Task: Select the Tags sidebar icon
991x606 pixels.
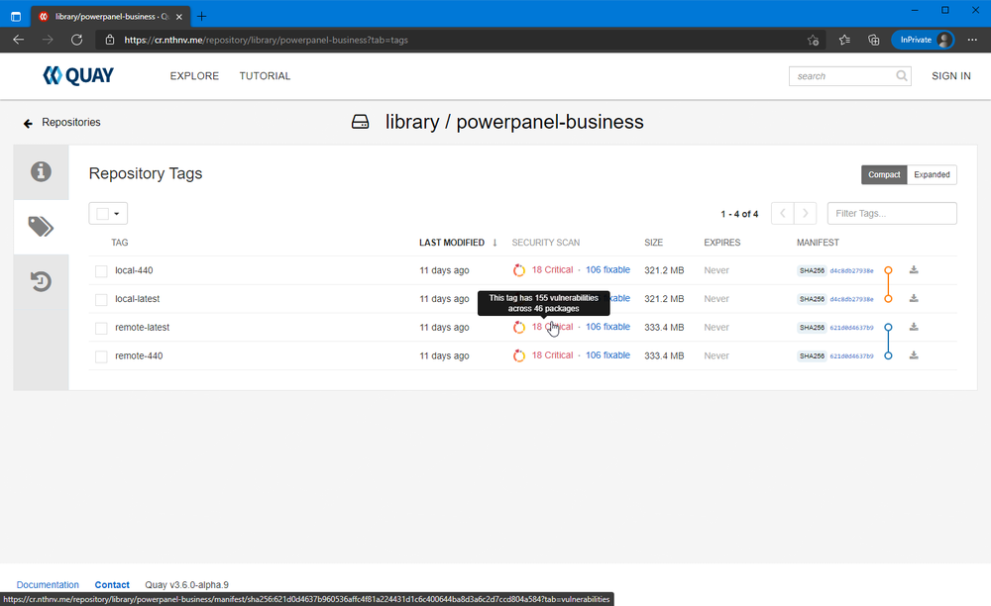Action: pos(41,227)
